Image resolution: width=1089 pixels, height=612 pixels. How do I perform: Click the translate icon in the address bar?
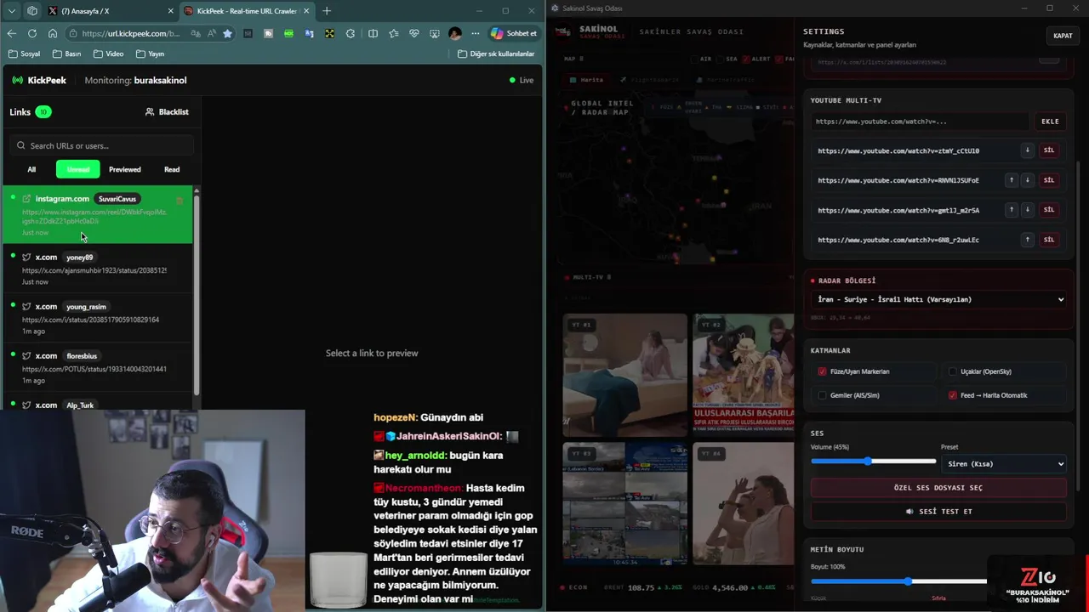197,33
